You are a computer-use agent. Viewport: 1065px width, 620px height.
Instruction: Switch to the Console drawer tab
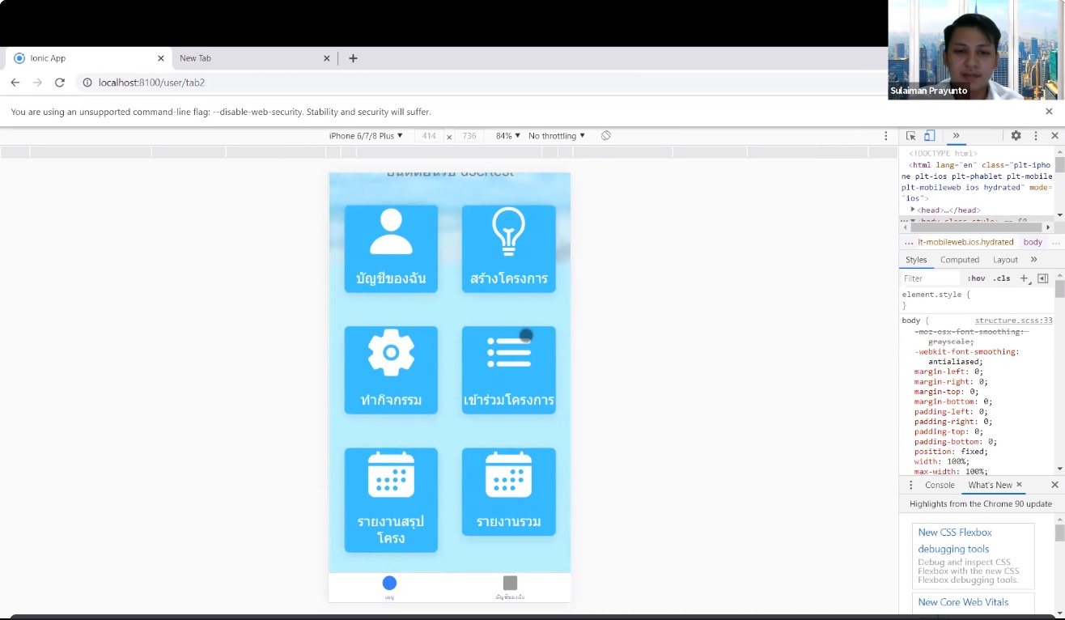tap(940, 485)
